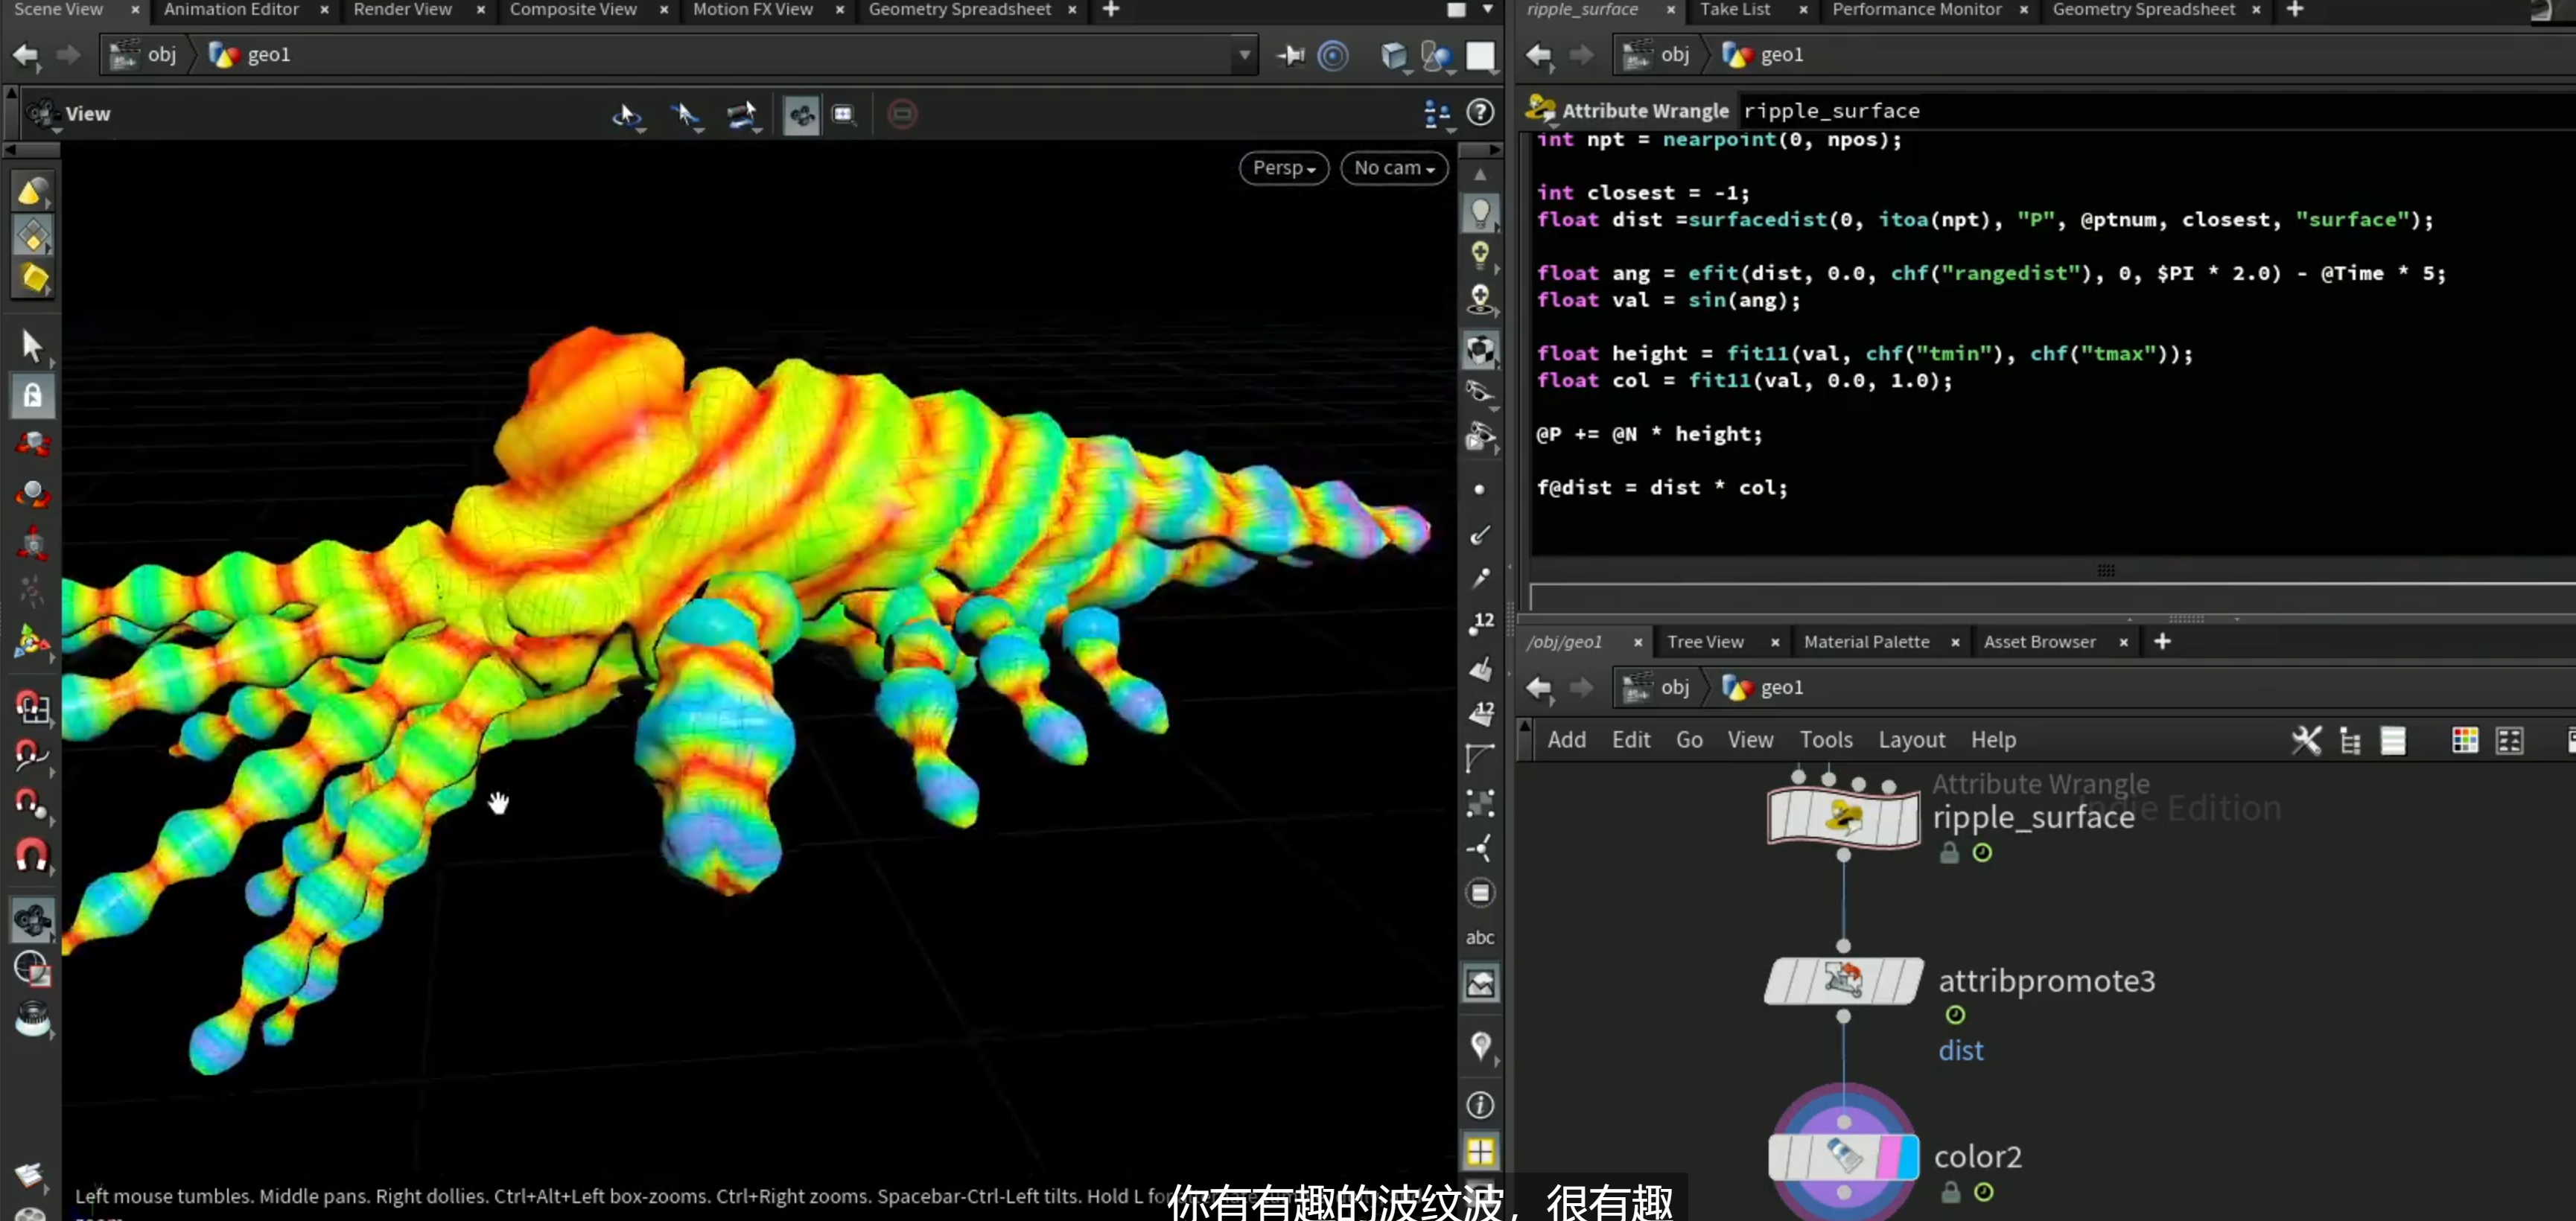
Task: Click the pink output swatch on color2
Action: [1887, 1157]
